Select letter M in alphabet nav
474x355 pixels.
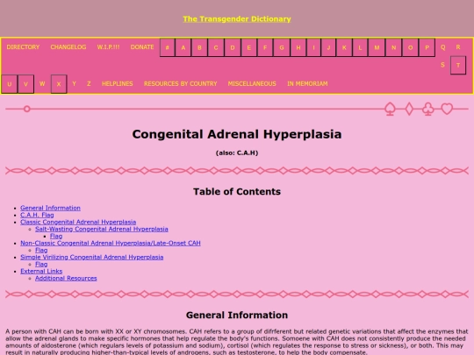coord(377,47)
